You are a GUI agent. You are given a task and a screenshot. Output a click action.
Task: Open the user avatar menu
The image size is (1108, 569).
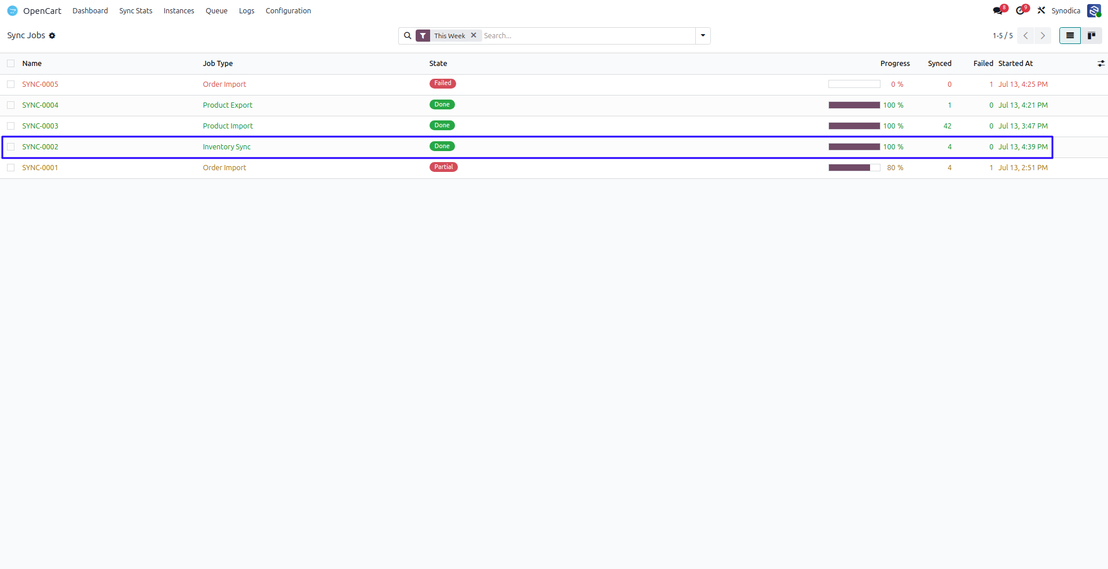(1094, 10)
